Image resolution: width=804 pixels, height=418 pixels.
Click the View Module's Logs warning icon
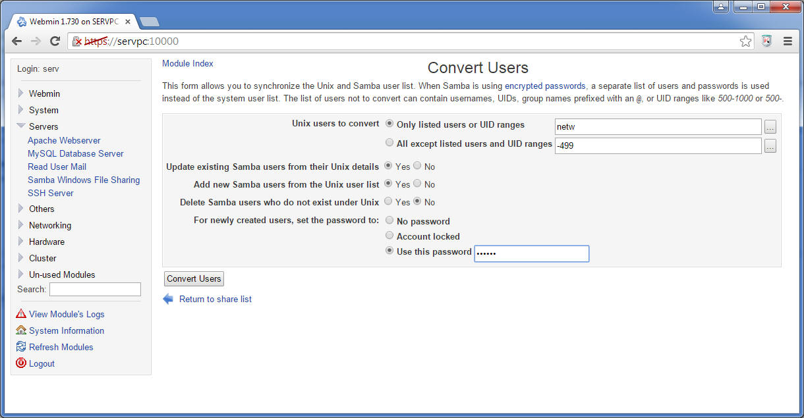21,314
